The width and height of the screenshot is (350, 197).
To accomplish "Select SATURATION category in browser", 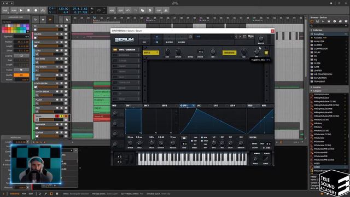I will pyautogui.click(x=320, y=78).
